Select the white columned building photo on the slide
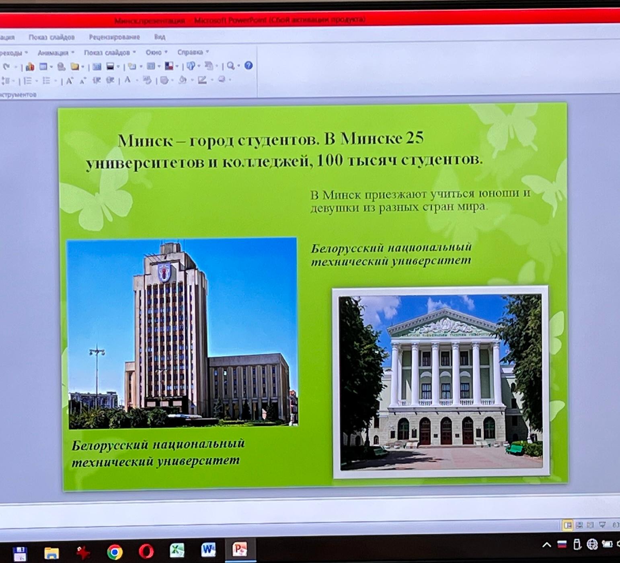The width and height of the screenshot is (620, 563). pos(441,382)
